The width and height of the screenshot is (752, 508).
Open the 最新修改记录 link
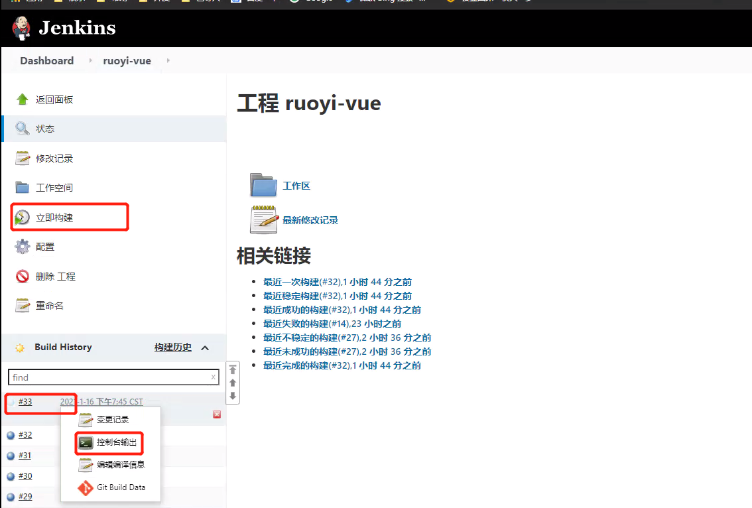click(310, 220)
